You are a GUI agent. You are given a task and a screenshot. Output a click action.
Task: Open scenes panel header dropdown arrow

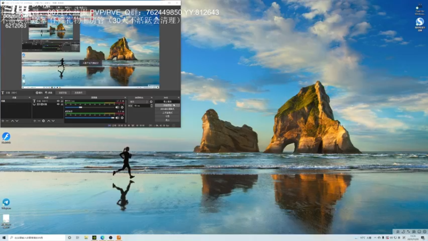pyautogui.click(x=29, y=97)
